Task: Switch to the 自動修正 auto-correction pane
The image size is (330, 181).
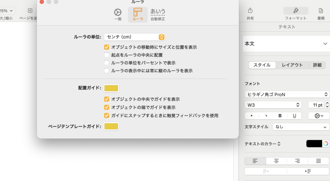Action: tap(158, 14)
